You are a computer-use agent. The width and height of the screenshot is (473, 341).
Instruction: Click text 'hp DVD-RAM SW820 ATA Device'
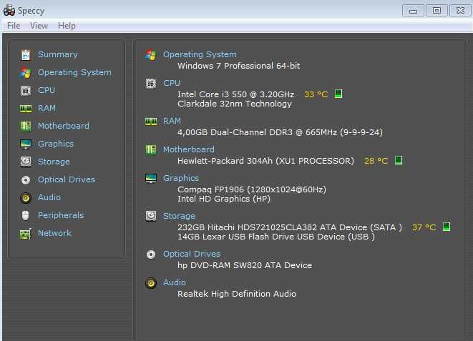(245, 265)
